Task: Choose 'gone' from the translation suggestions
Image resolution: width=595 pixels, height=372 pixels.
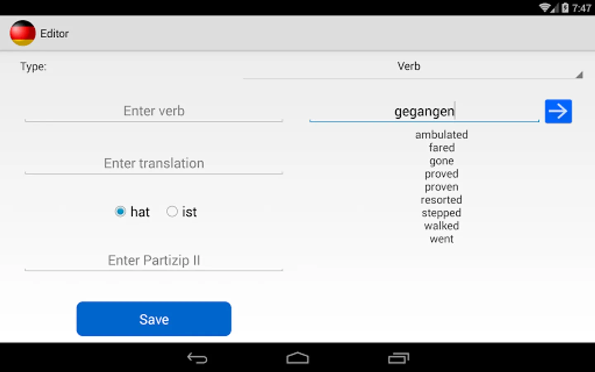Action: point(441,161)
